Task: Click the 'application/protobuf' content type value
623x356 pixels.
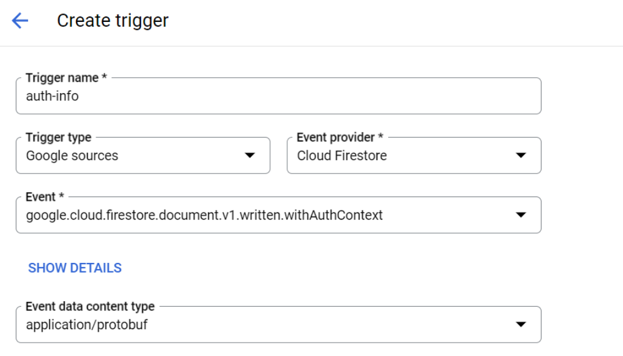Action: (86, 324)
